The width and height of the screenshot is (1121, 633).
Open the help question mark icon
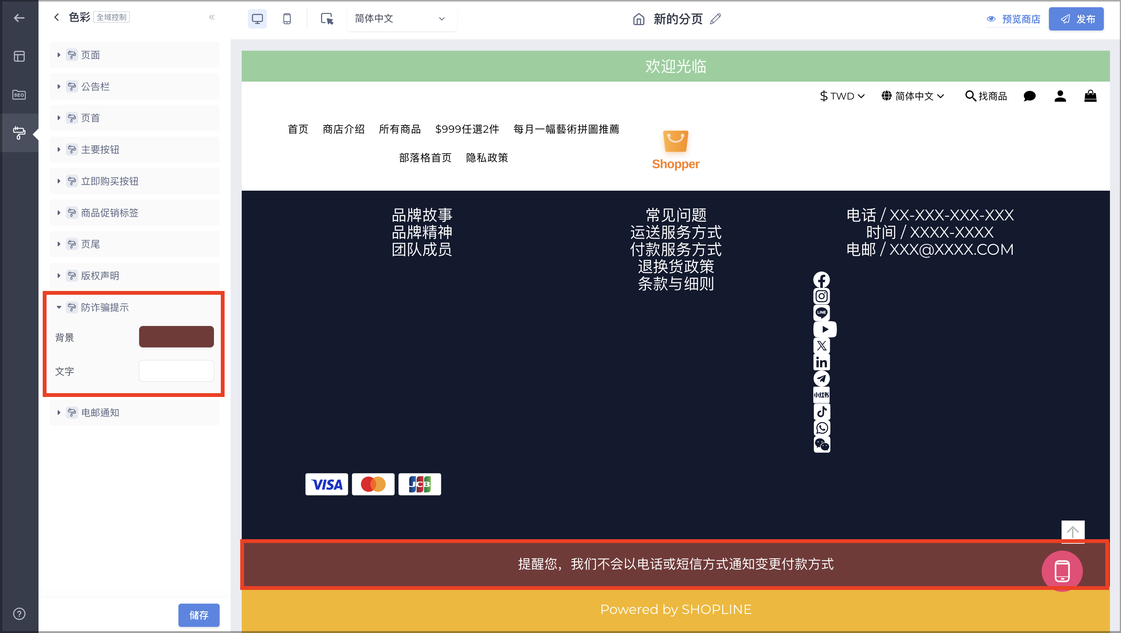(x=19, y=614)
